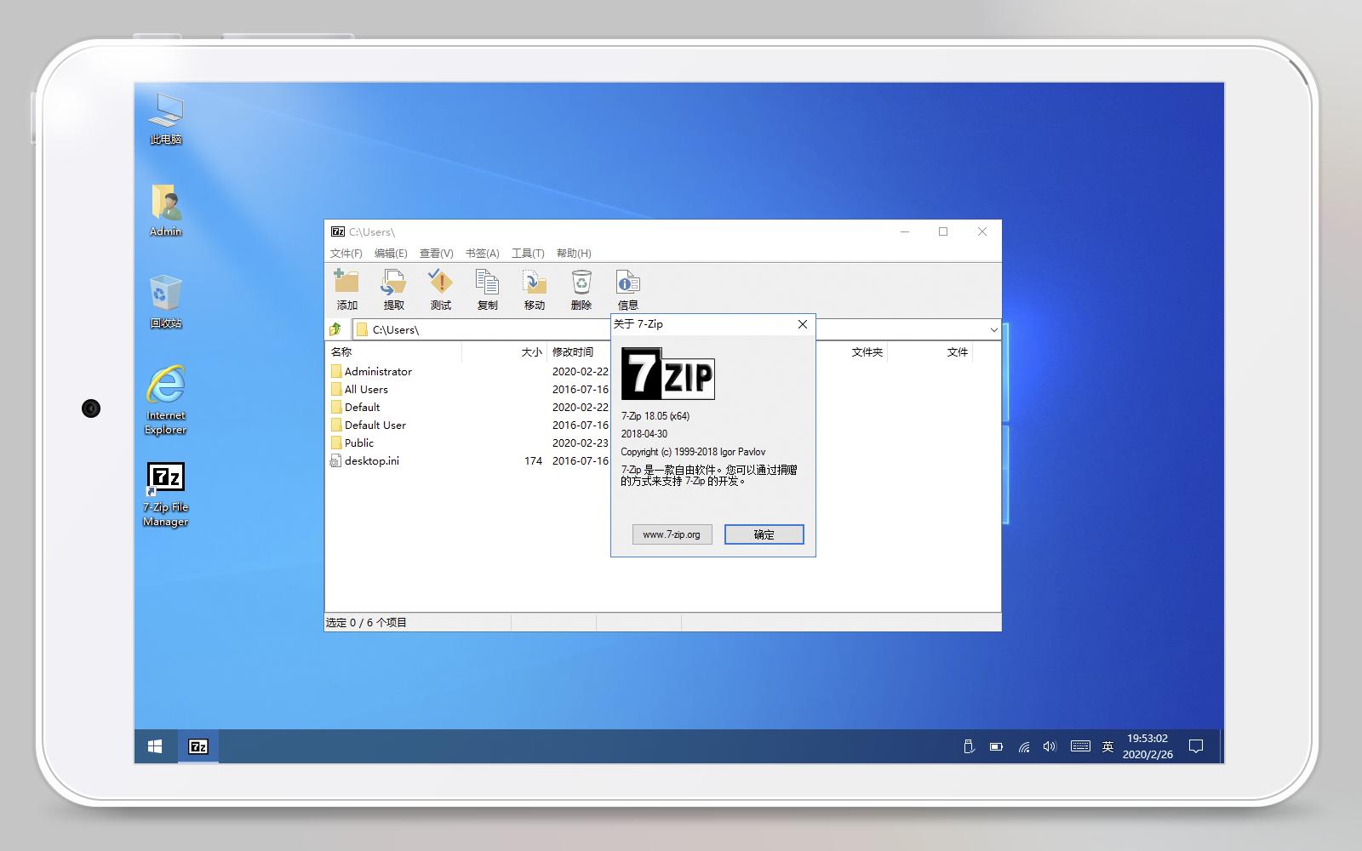Minimize the 7-Zip file manager window
This screenshot has height=851, width=1362.
(x=905, y=231)
